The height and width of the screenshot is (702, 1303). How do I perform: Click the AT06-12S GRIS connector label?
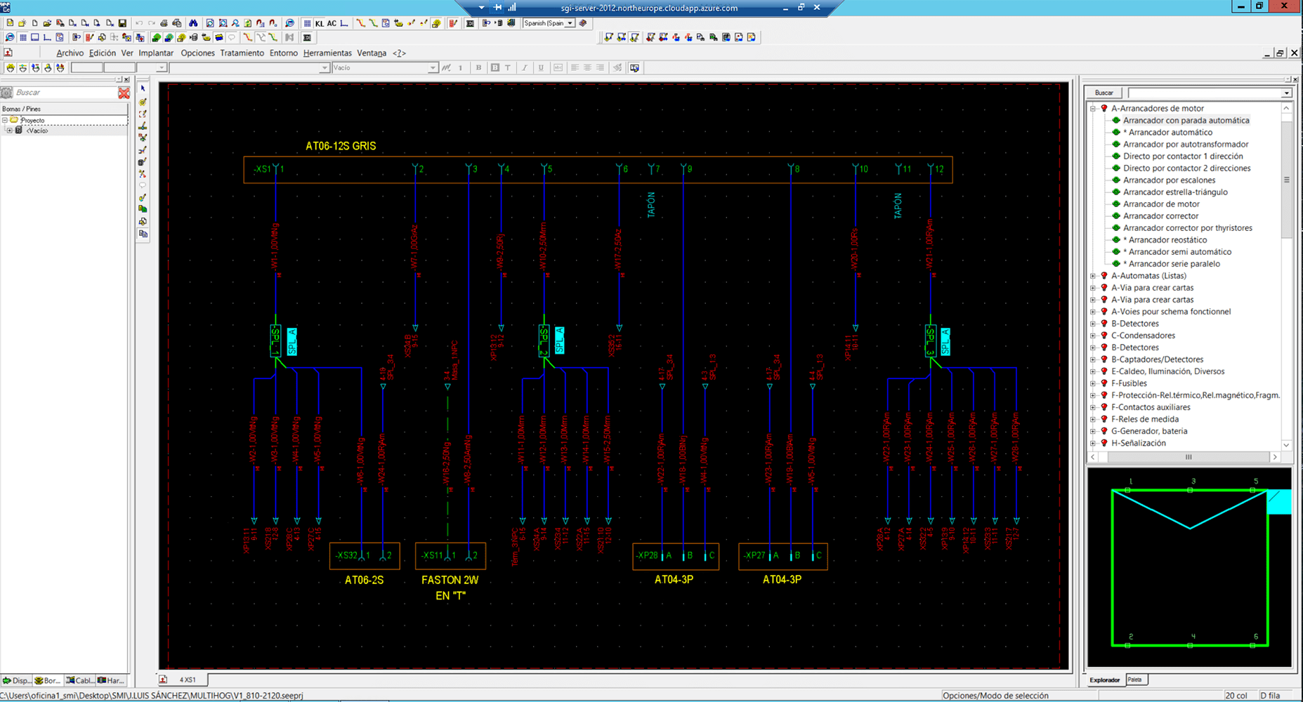(x=341, y=146)
